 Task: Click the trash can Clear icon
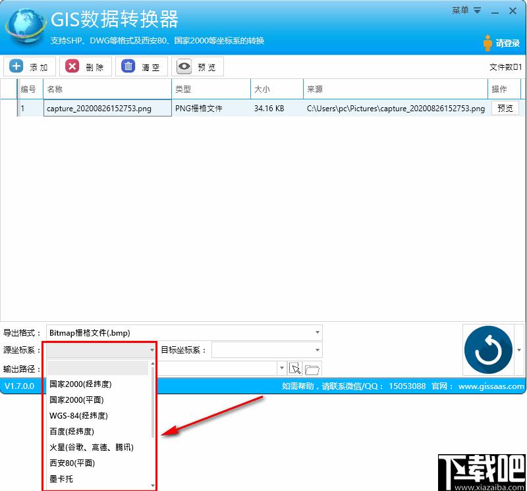click(x=128, y=66)
